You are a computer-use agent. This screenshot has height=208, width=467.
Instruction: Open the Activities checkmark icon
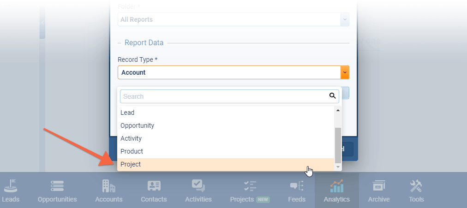point(198,186)
